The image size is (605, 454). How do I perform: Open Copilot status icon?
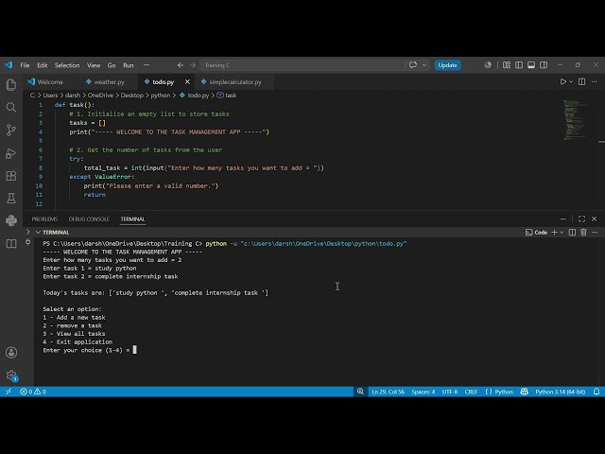(x=524, y=392)
